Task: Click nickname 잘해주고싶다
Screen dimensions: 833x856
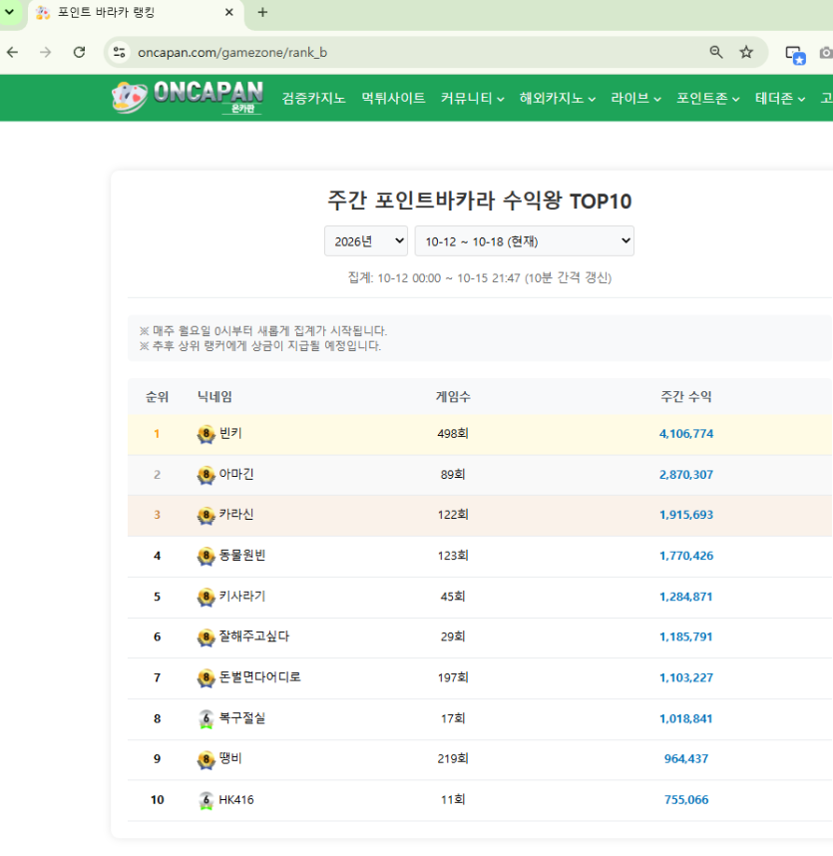Action: click(x=253, y=637)
